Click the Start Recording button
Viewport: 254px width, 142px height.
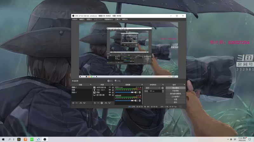[176, 91]
